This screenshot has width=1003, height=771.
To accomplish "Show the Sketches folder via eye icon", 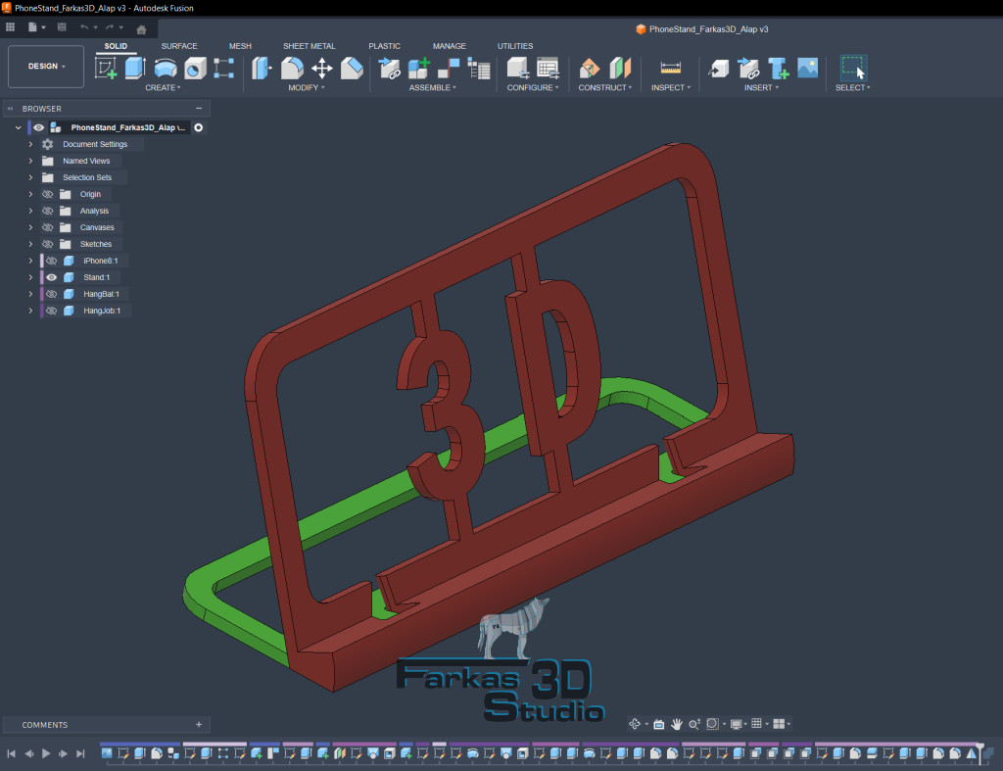I will tap(47, 244).
